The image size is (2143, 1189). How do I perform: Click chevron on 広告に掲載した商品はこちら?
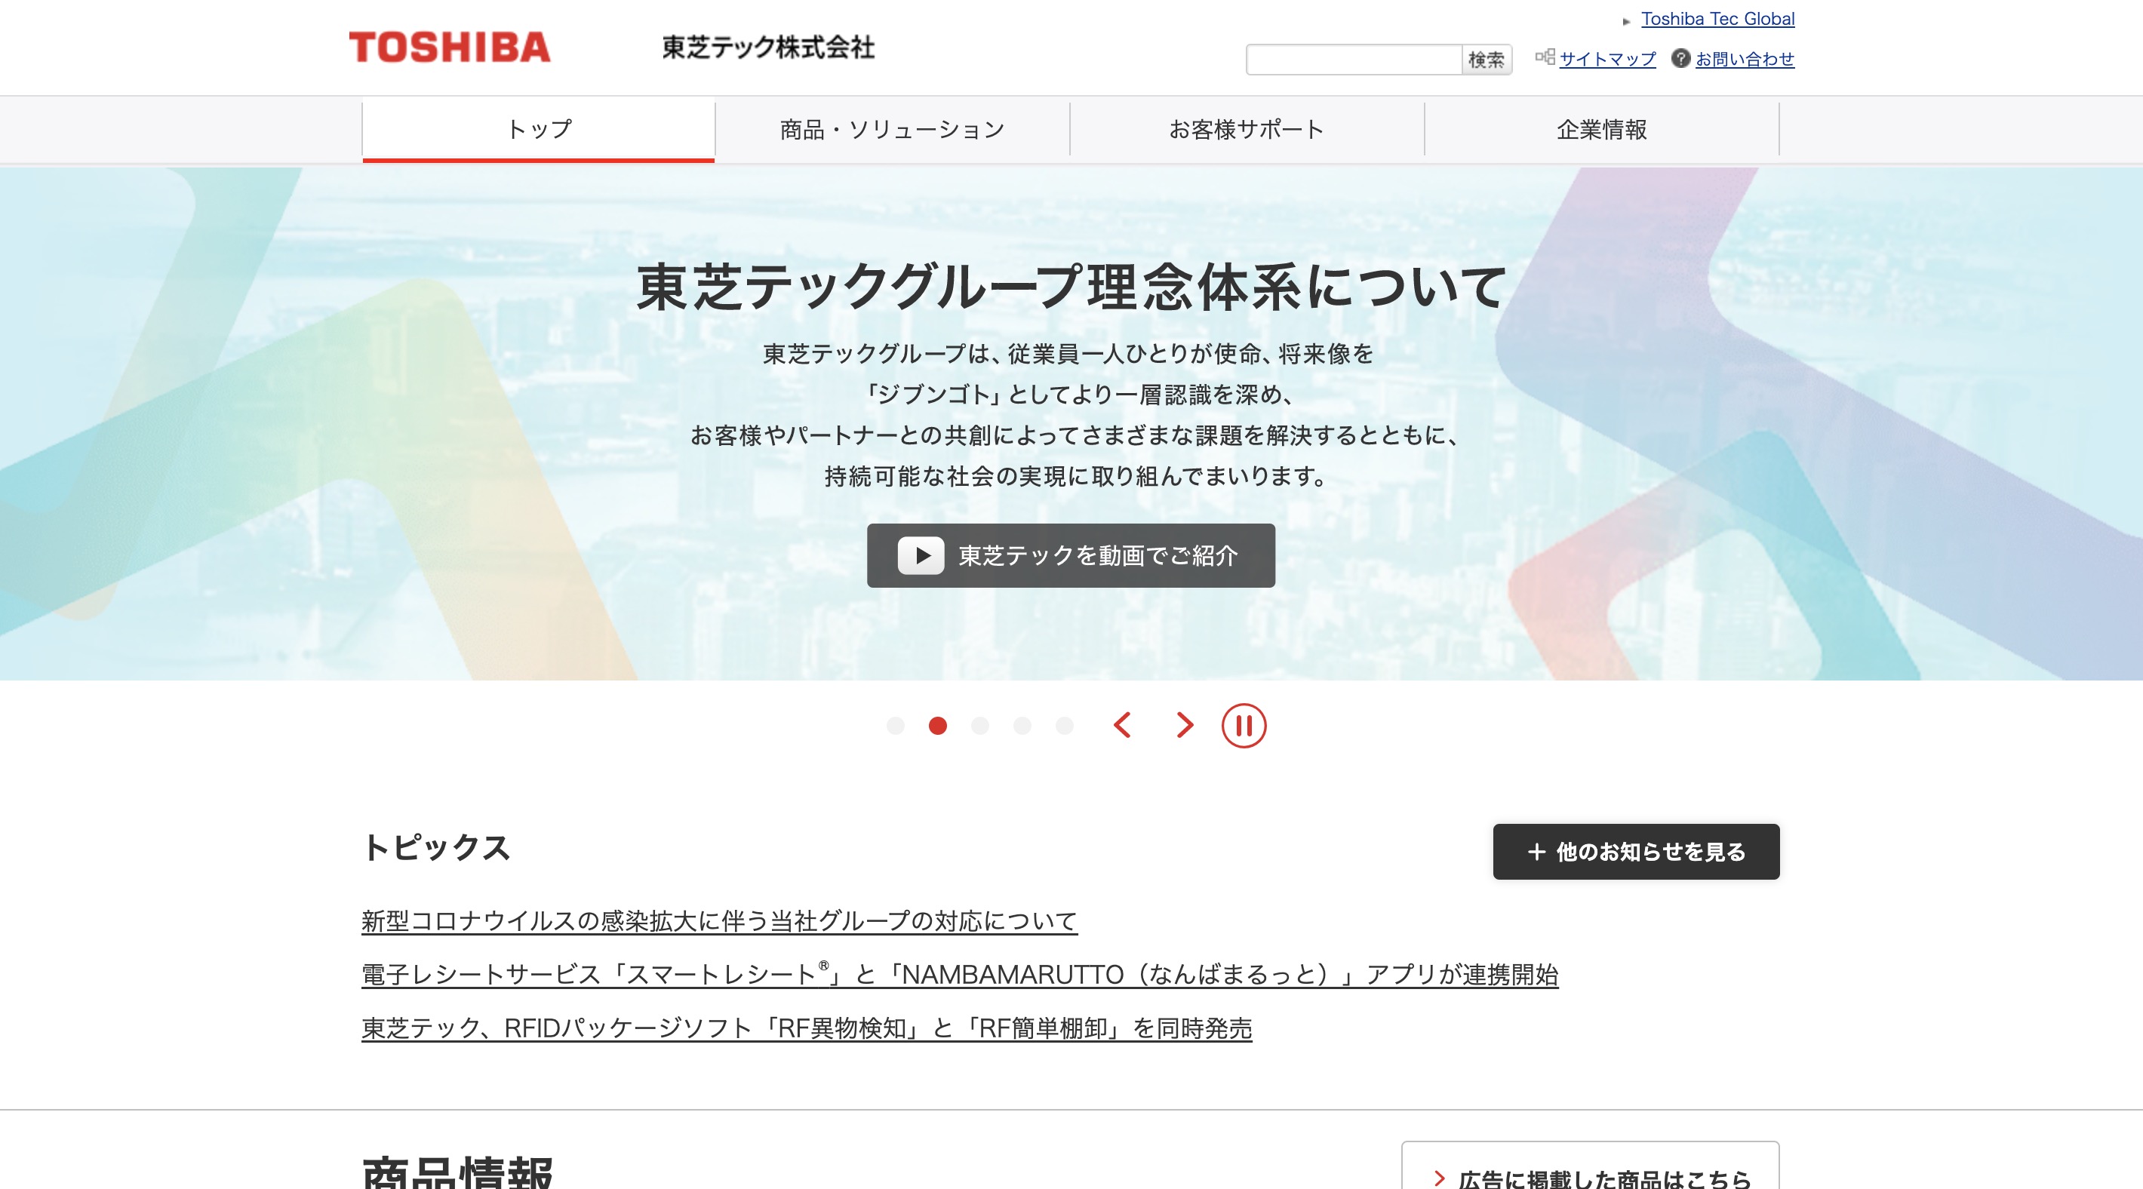[x=1440, y=1178]
